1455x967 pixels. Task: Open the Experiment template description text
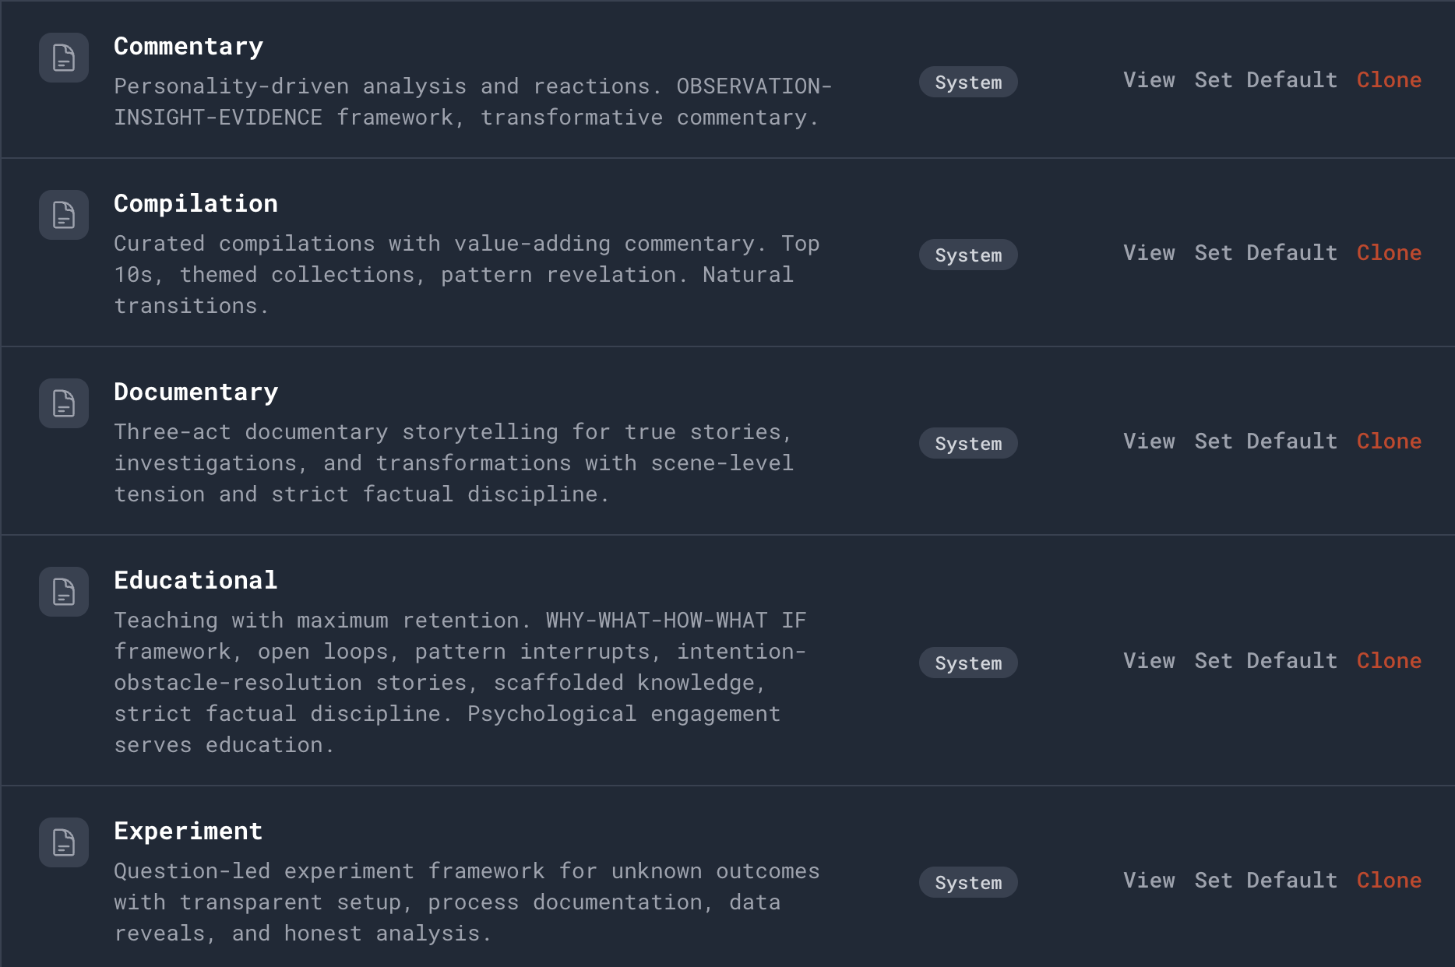click(x=466, y=902)
